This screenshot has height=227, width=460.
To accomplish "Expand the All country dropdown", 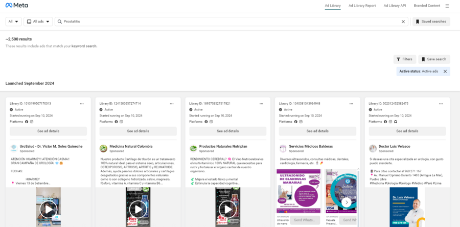I will [13, 21].
